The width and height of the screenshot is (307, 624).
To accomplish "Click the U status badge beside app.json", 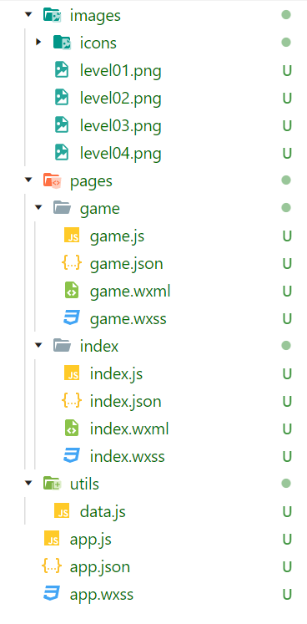I will [287, 566].
